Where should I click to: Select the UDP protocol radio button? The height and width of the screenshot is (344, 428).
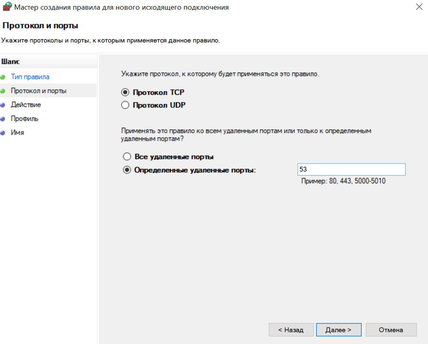pos(125,105)
